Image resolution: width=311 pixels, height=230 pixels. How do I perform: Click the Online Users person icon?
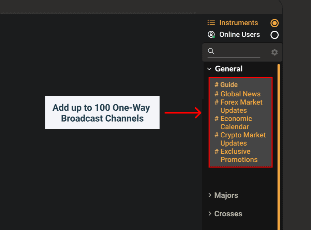point(211,35)
